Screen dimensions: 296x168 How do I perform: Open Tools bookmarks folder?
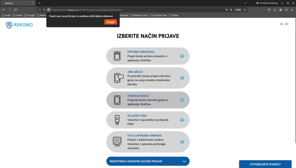[7, 15]
